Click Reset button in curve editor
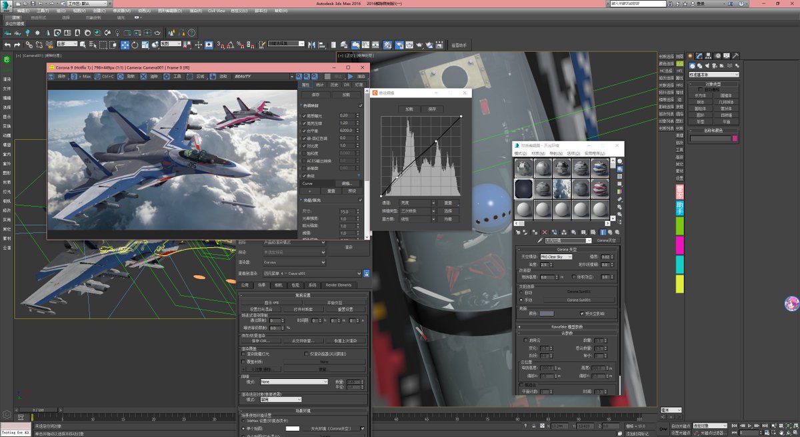 pos(448,203)
